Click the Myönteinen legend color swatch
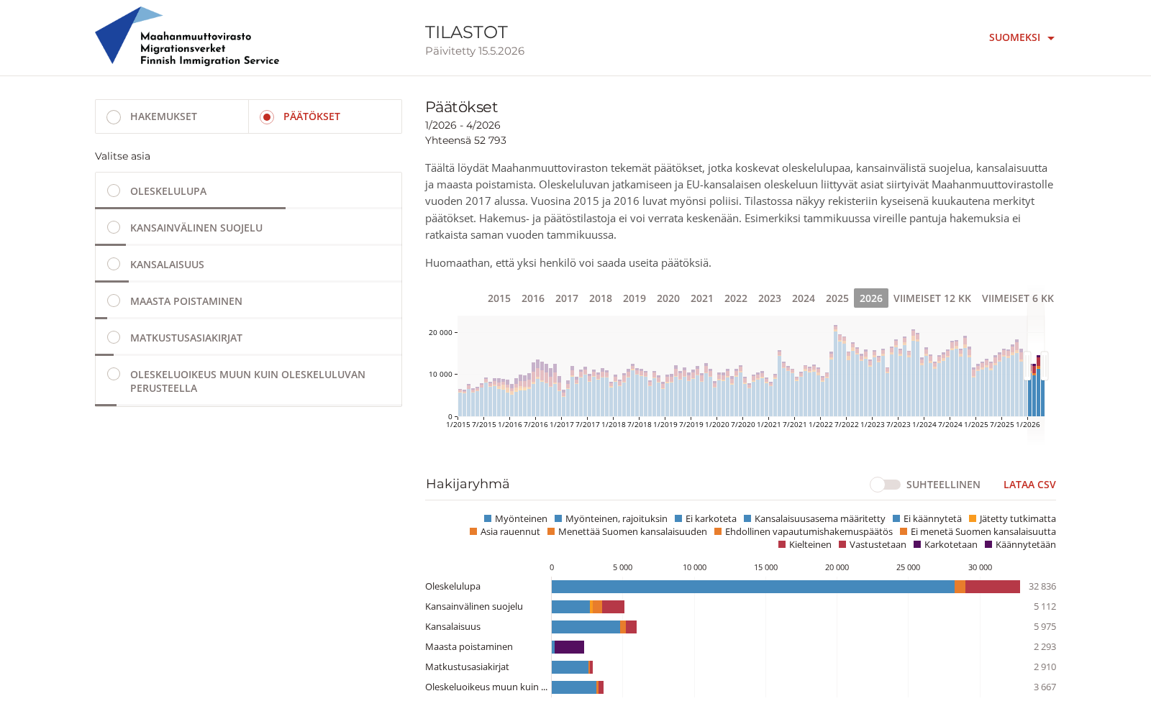Image resolution: width=1151 pixels, height=719 pixels. point(488,518)
